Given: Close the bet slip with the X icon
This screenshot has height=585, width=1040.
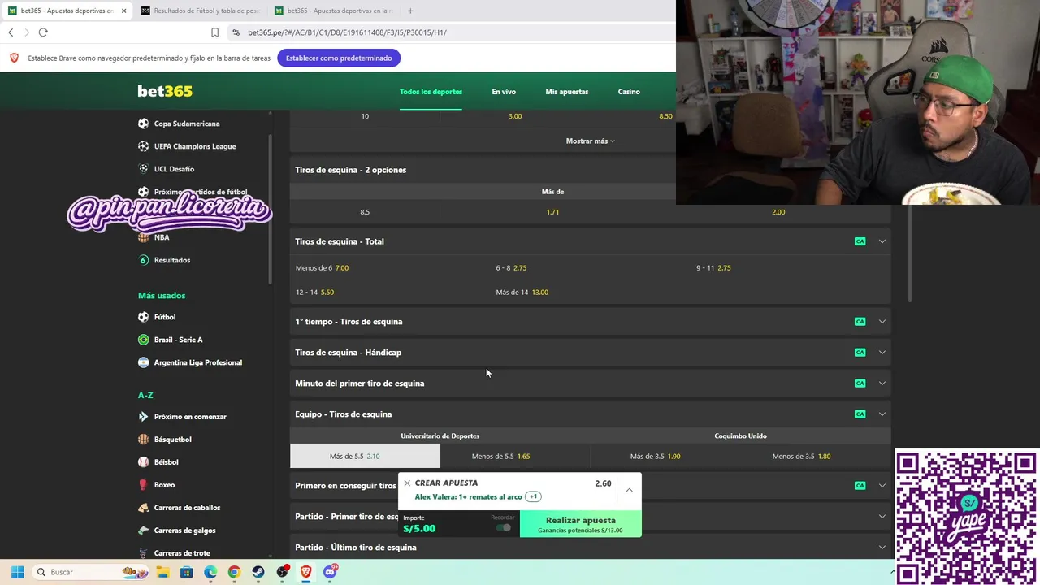Looking at the screenshot, I should click(x=407, y=483).
